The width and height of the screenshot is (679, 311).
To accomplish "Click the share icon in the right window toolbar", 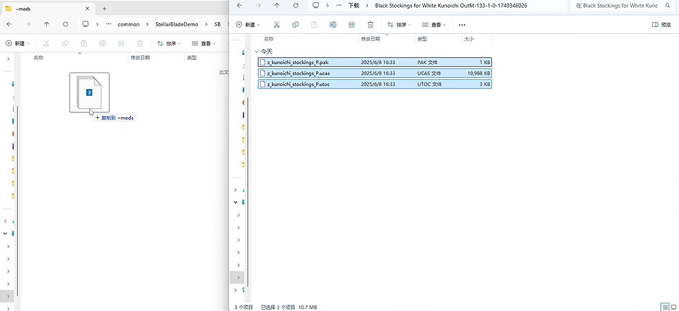I will [351, 25].
